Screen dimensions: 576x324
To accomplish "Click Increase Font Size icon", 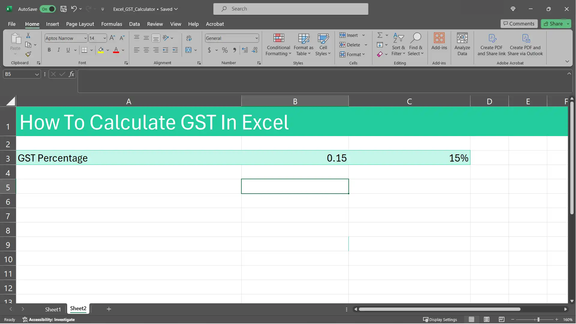I will coord(112,38).
